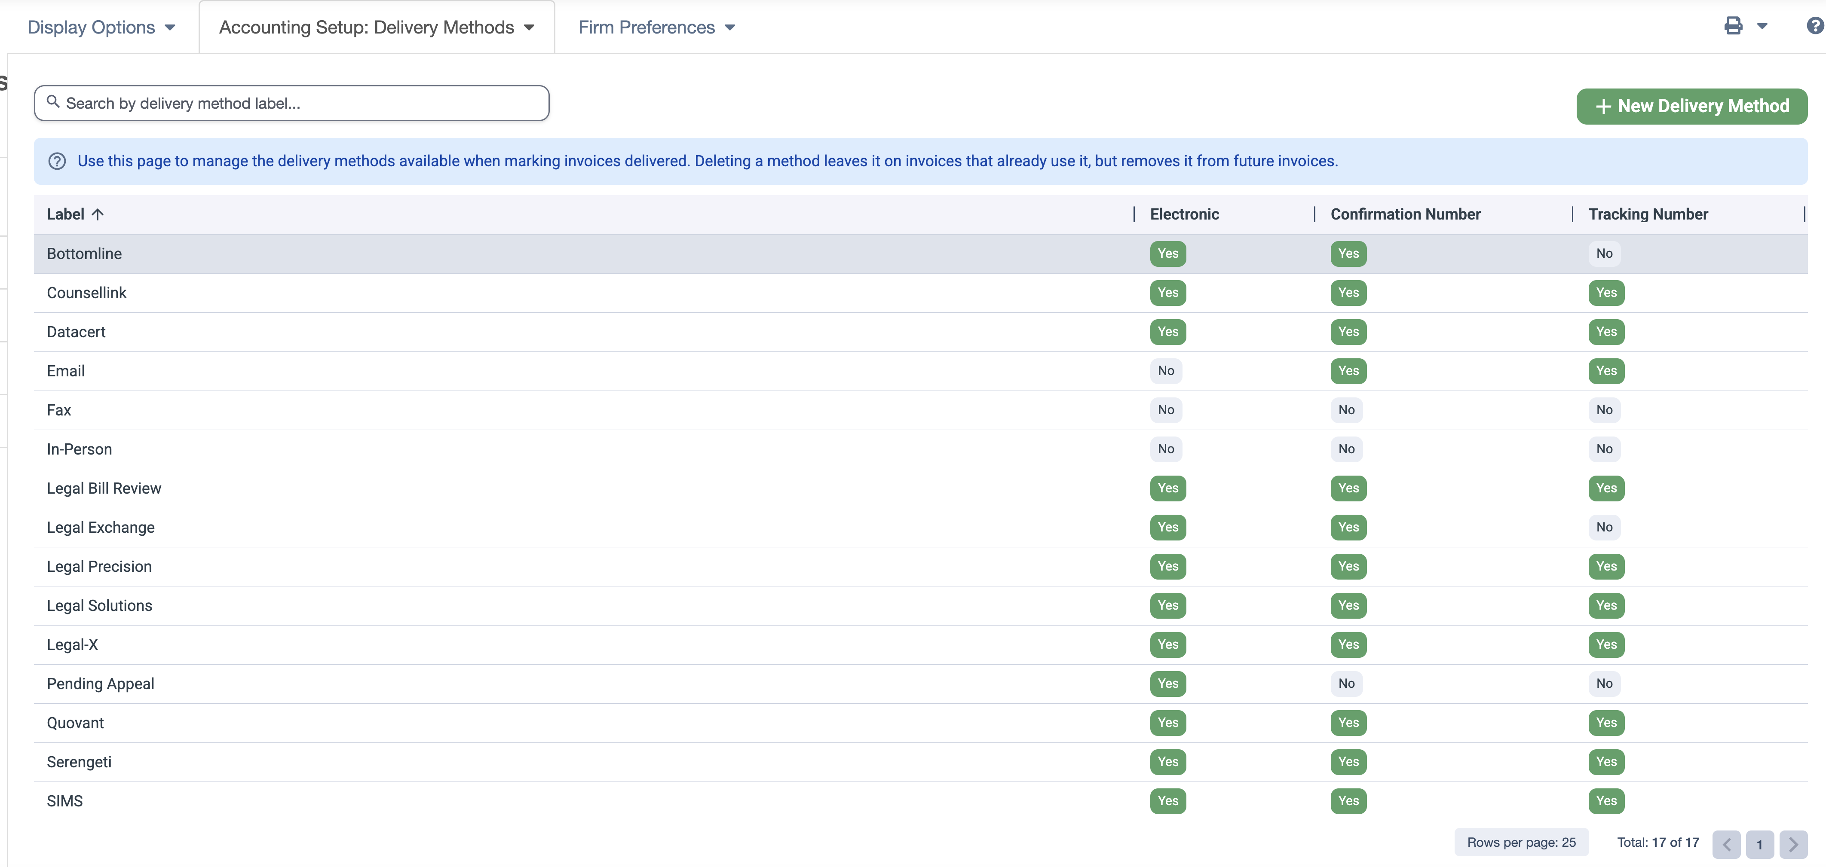
Task: Sort by Label ascending arrow
Action: [x=98, y=214]
